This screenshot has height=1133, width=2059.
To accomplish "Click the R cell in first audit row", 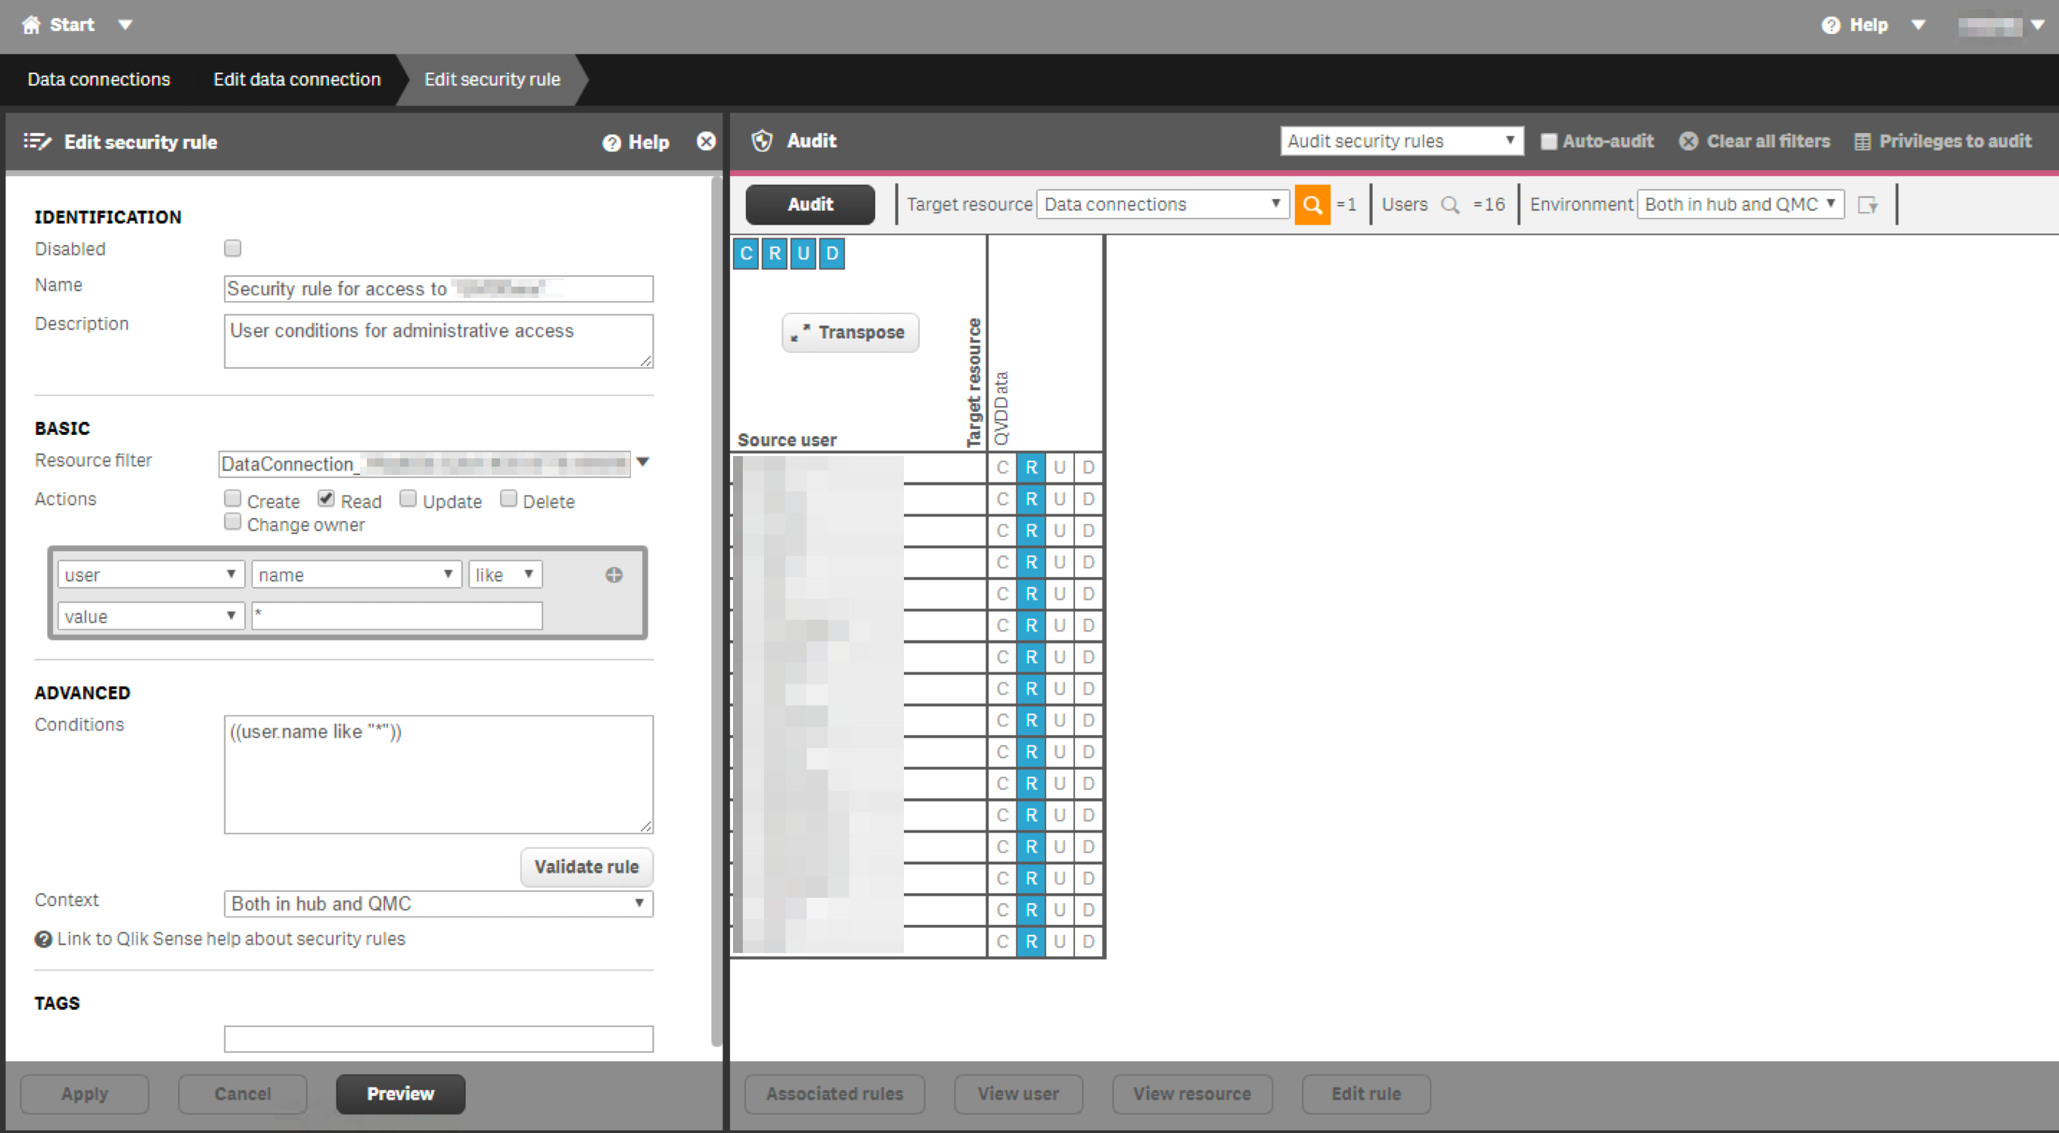I will (1031, 467).
